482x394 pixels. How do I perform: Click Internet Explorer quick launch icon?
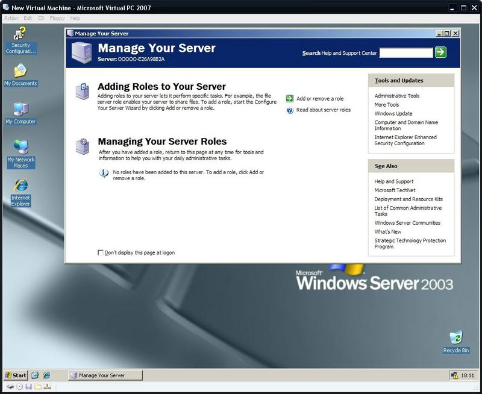[46, 375]
